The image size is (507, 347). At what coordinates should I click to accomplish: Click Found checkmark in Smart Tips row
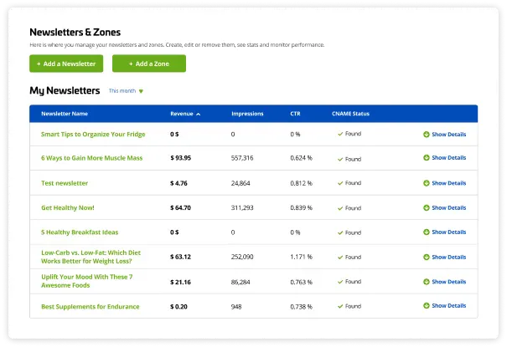(340, 134)
